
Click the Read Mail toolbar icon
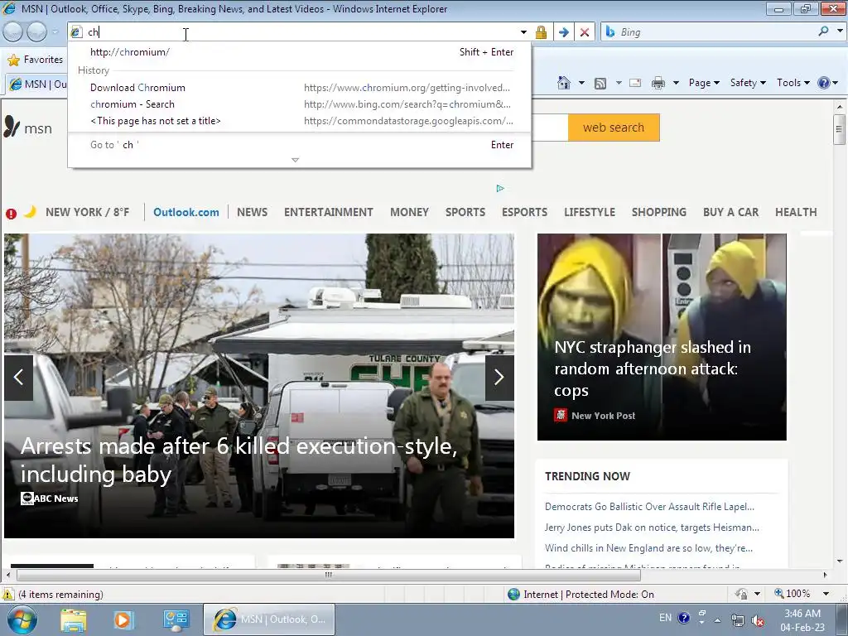click(635, 83)
